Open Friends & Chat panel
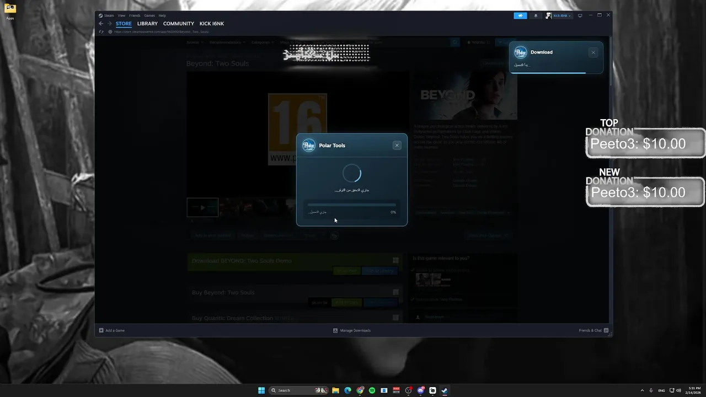 coord(593,330)
